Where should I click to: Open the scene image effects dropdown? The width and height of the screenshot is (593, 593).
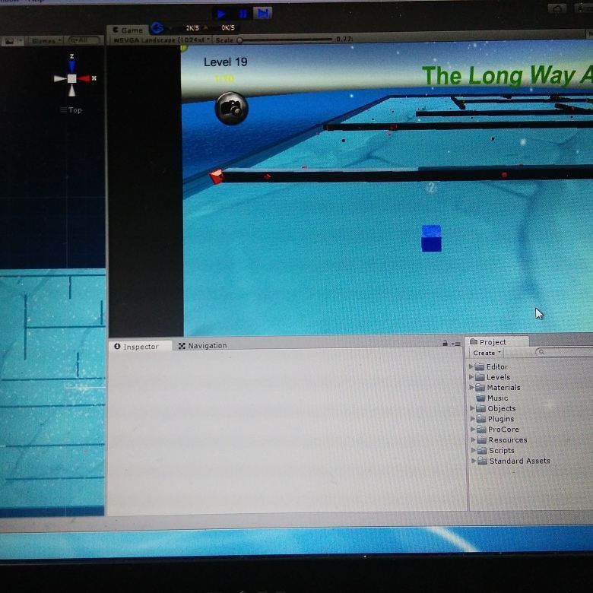pos(11,41)
